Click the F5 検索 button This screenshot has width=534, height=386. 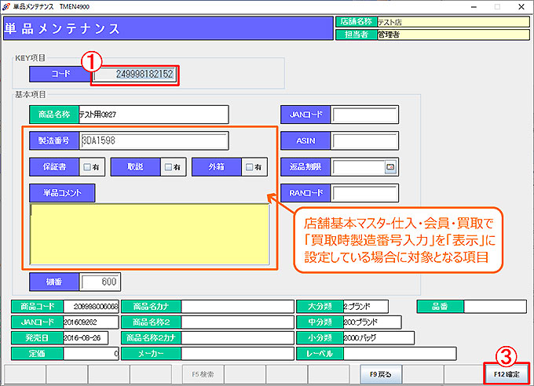203,374
